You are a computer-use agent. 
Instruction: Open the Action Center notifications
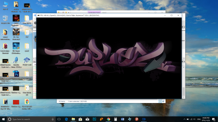[x=214, y=119]
